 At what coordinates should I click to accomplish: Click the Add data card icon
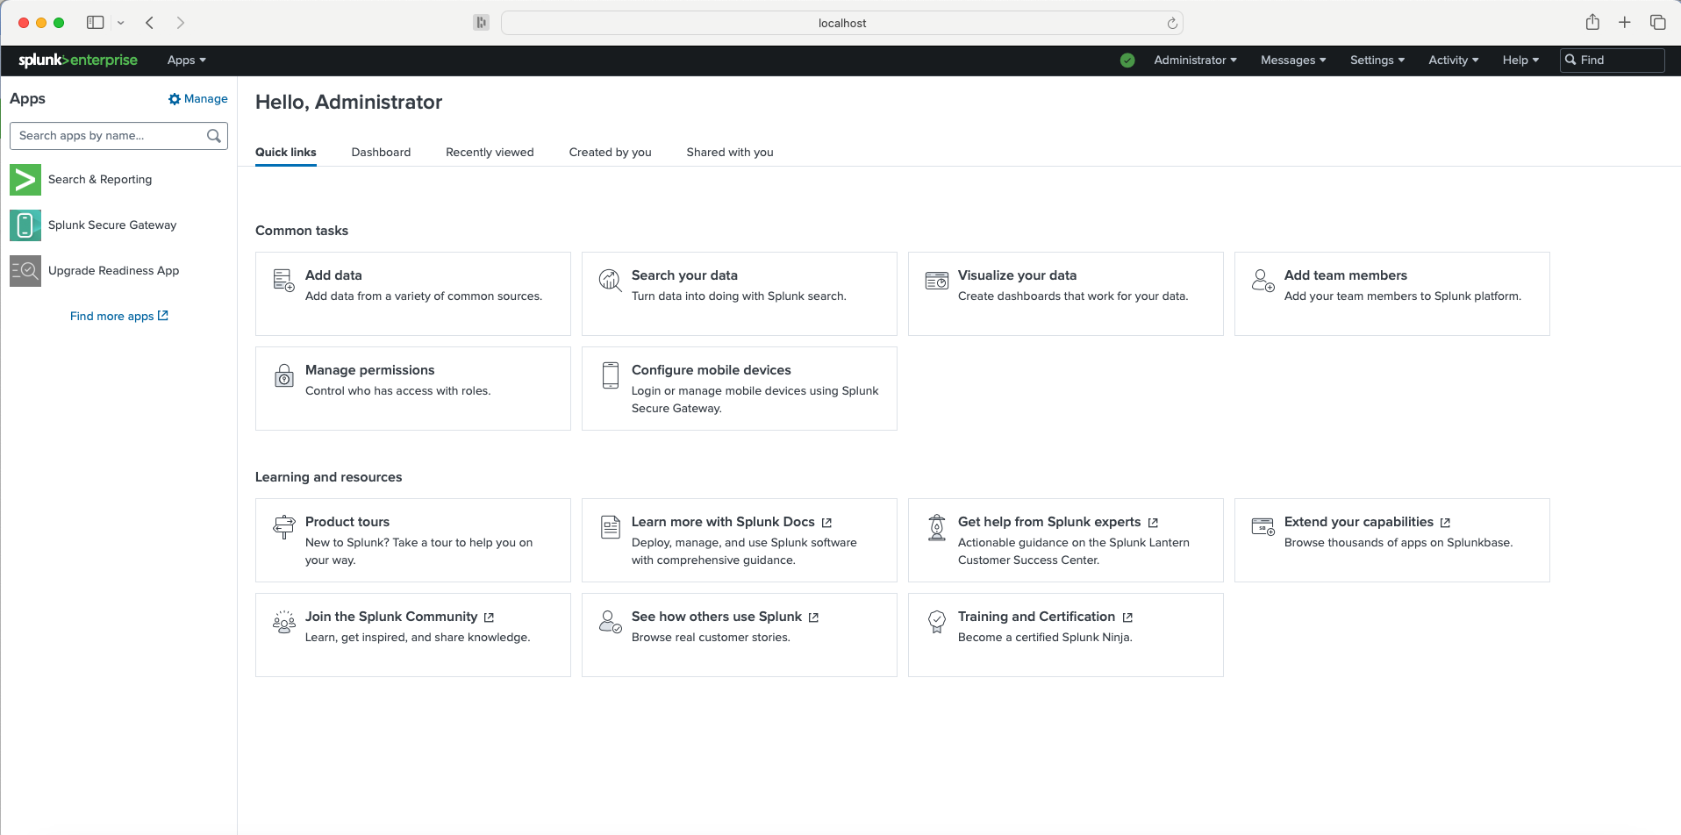coord(283,281)
